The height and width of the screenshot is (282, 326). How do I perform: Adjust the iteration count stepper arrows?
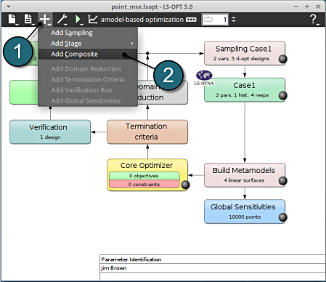click(234, 20)
